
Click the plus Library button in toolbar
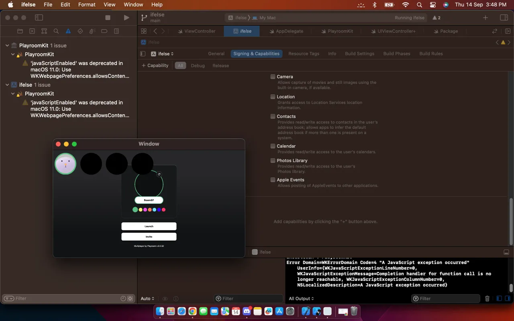485,18
